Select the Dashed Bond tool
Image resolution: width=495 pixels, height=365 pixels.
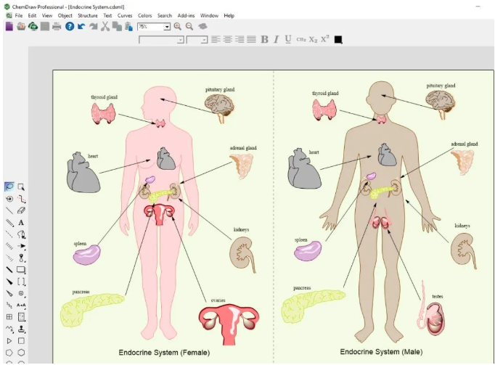(x=9, y=234)
